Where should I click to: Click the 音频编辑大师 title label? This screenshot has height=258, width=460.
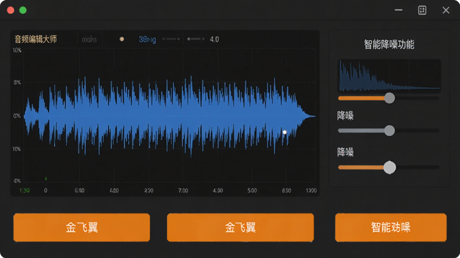tap(35, 39)
